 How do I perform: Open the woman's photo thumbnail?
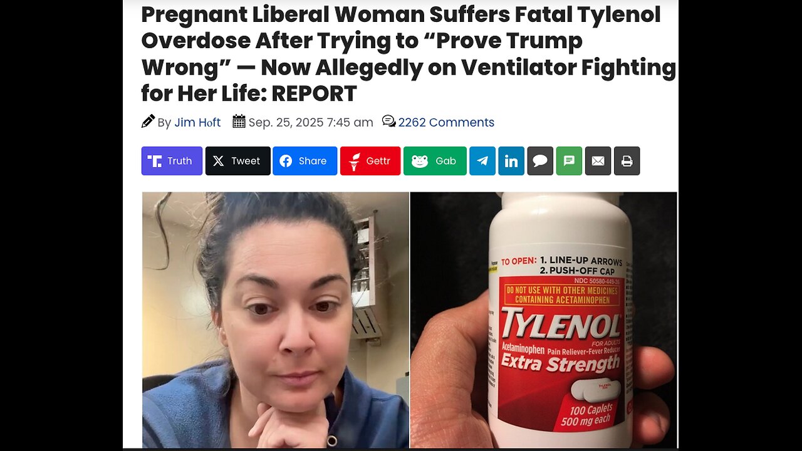point(276,319)
